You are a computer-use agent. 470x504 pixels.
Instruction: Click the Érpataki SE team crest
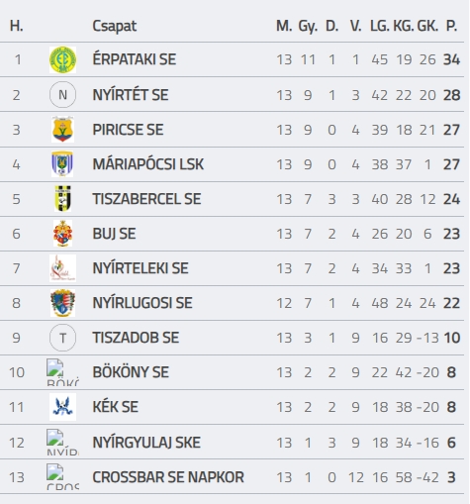click(62, 59)
